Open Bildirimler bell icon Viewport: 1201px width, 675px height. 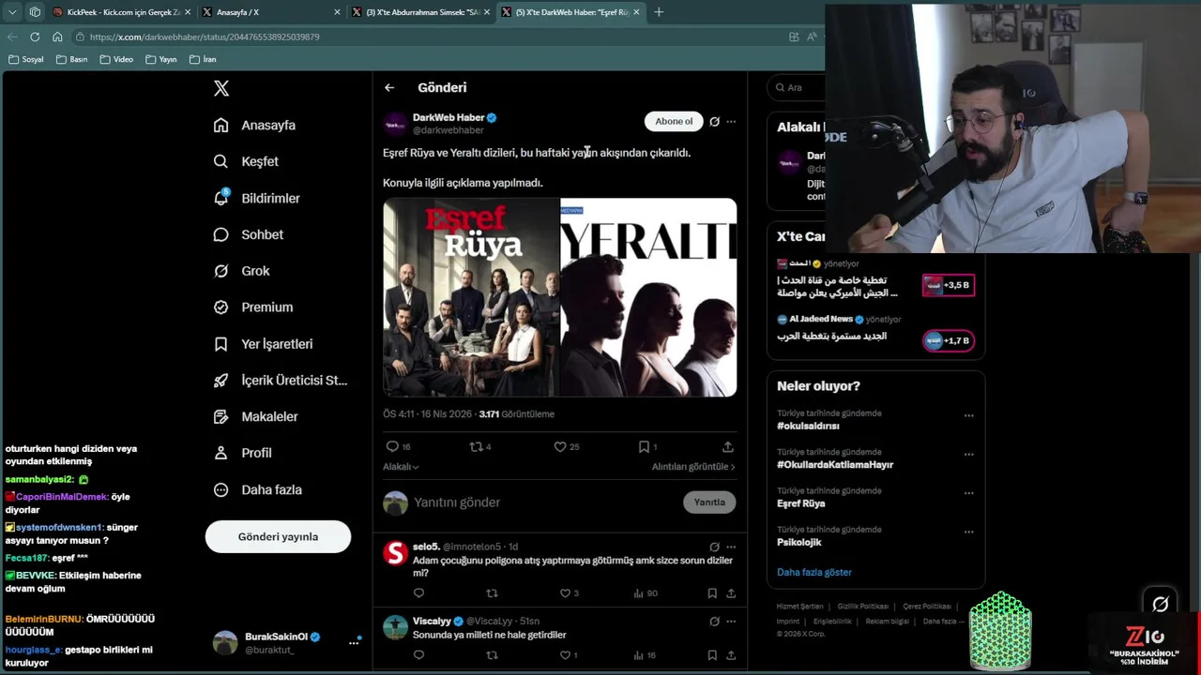220,198
